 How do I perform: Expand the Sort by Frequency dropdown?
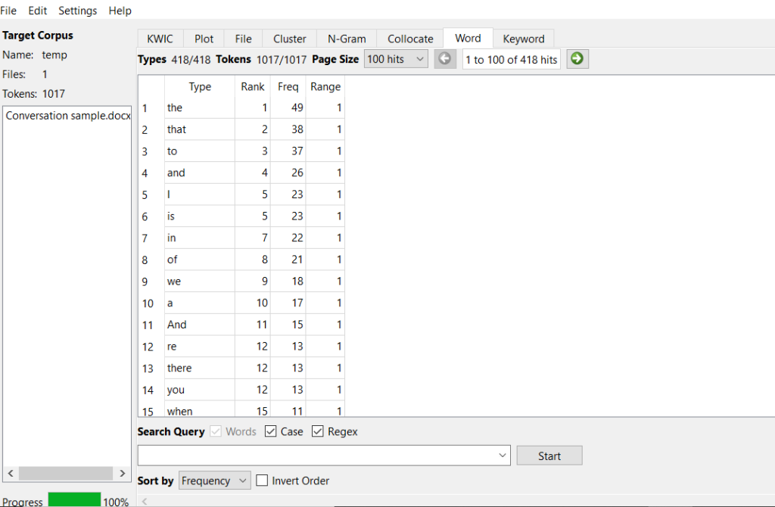tap(214, 481)
